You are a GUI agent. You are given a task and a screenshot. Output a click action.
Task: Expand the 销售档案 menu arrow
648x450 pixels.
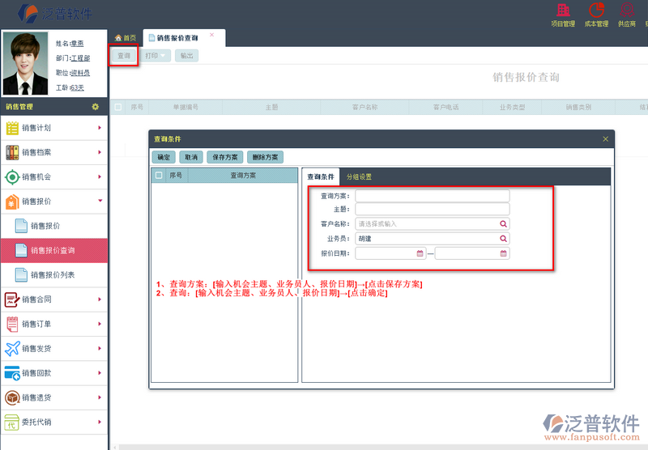pyautogui.click(x=100, y=152)
